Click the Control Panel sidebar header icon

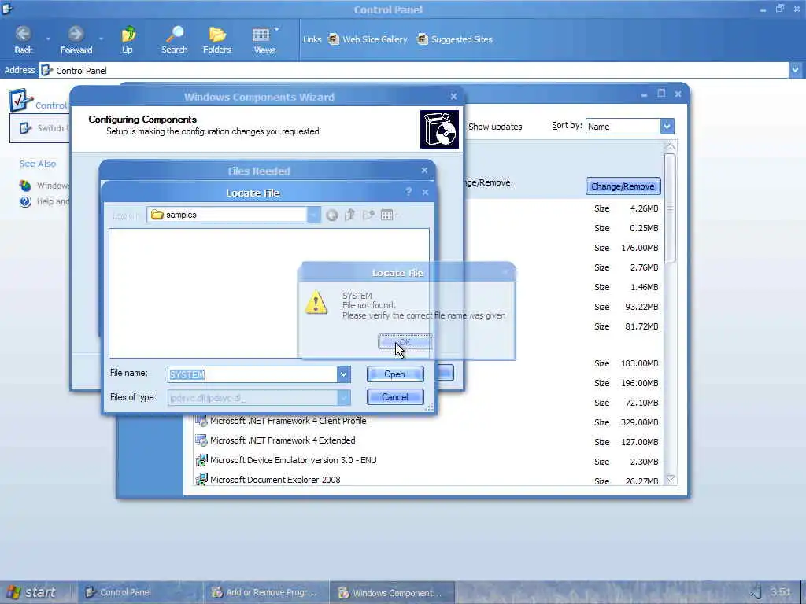point(20,100)
